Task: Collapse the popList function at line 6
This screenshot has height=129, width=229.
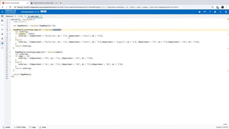Action: click(10, 30)
